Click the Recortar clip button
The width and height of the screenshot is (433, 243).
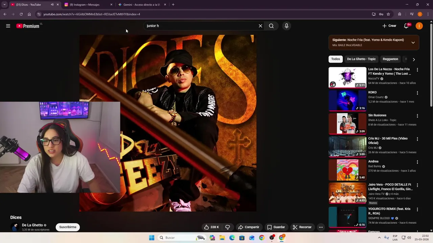point(302,227)
